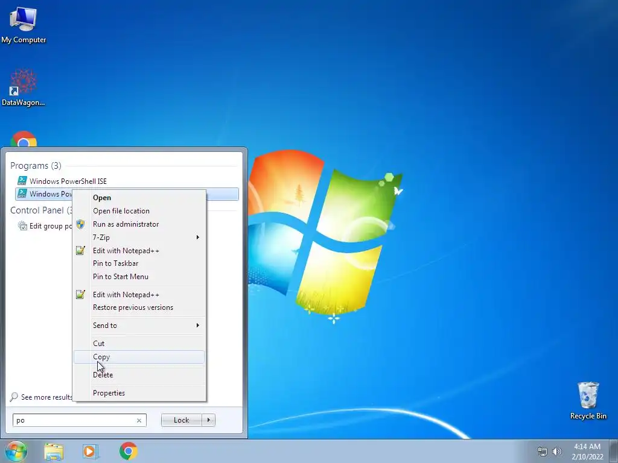Image resolution: width=618 pixels, height=463 pixels.
Task: Select Open file location
Action: tap(139, 211)
